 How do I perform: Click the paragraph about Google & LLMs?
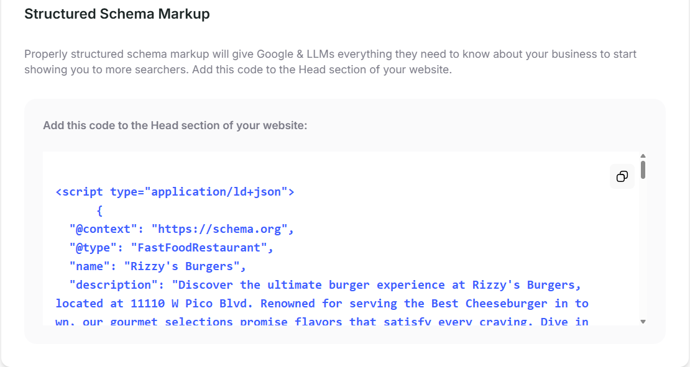coord(330,62)
